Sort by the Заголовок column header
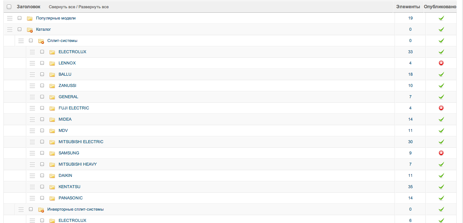Screen dimensions: 463x223 pyautogui.click(x=29, y=7)
